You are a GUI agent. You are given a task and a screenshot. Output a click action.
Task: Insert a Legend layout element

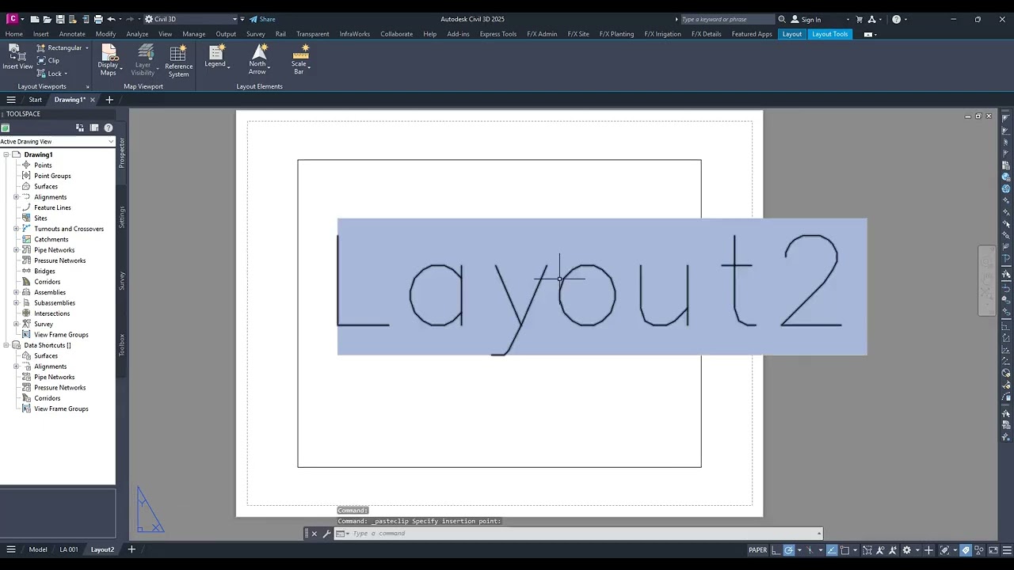[x=215, y=56]
